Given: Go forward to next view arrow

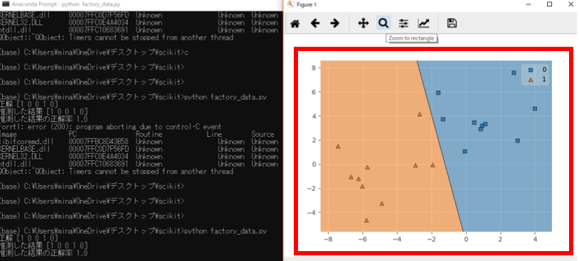Looking at the screenshot, I should pos(334,23).
